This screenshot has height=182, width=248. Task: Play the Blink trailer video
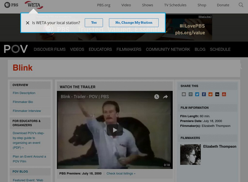click(x=115, y=130)
